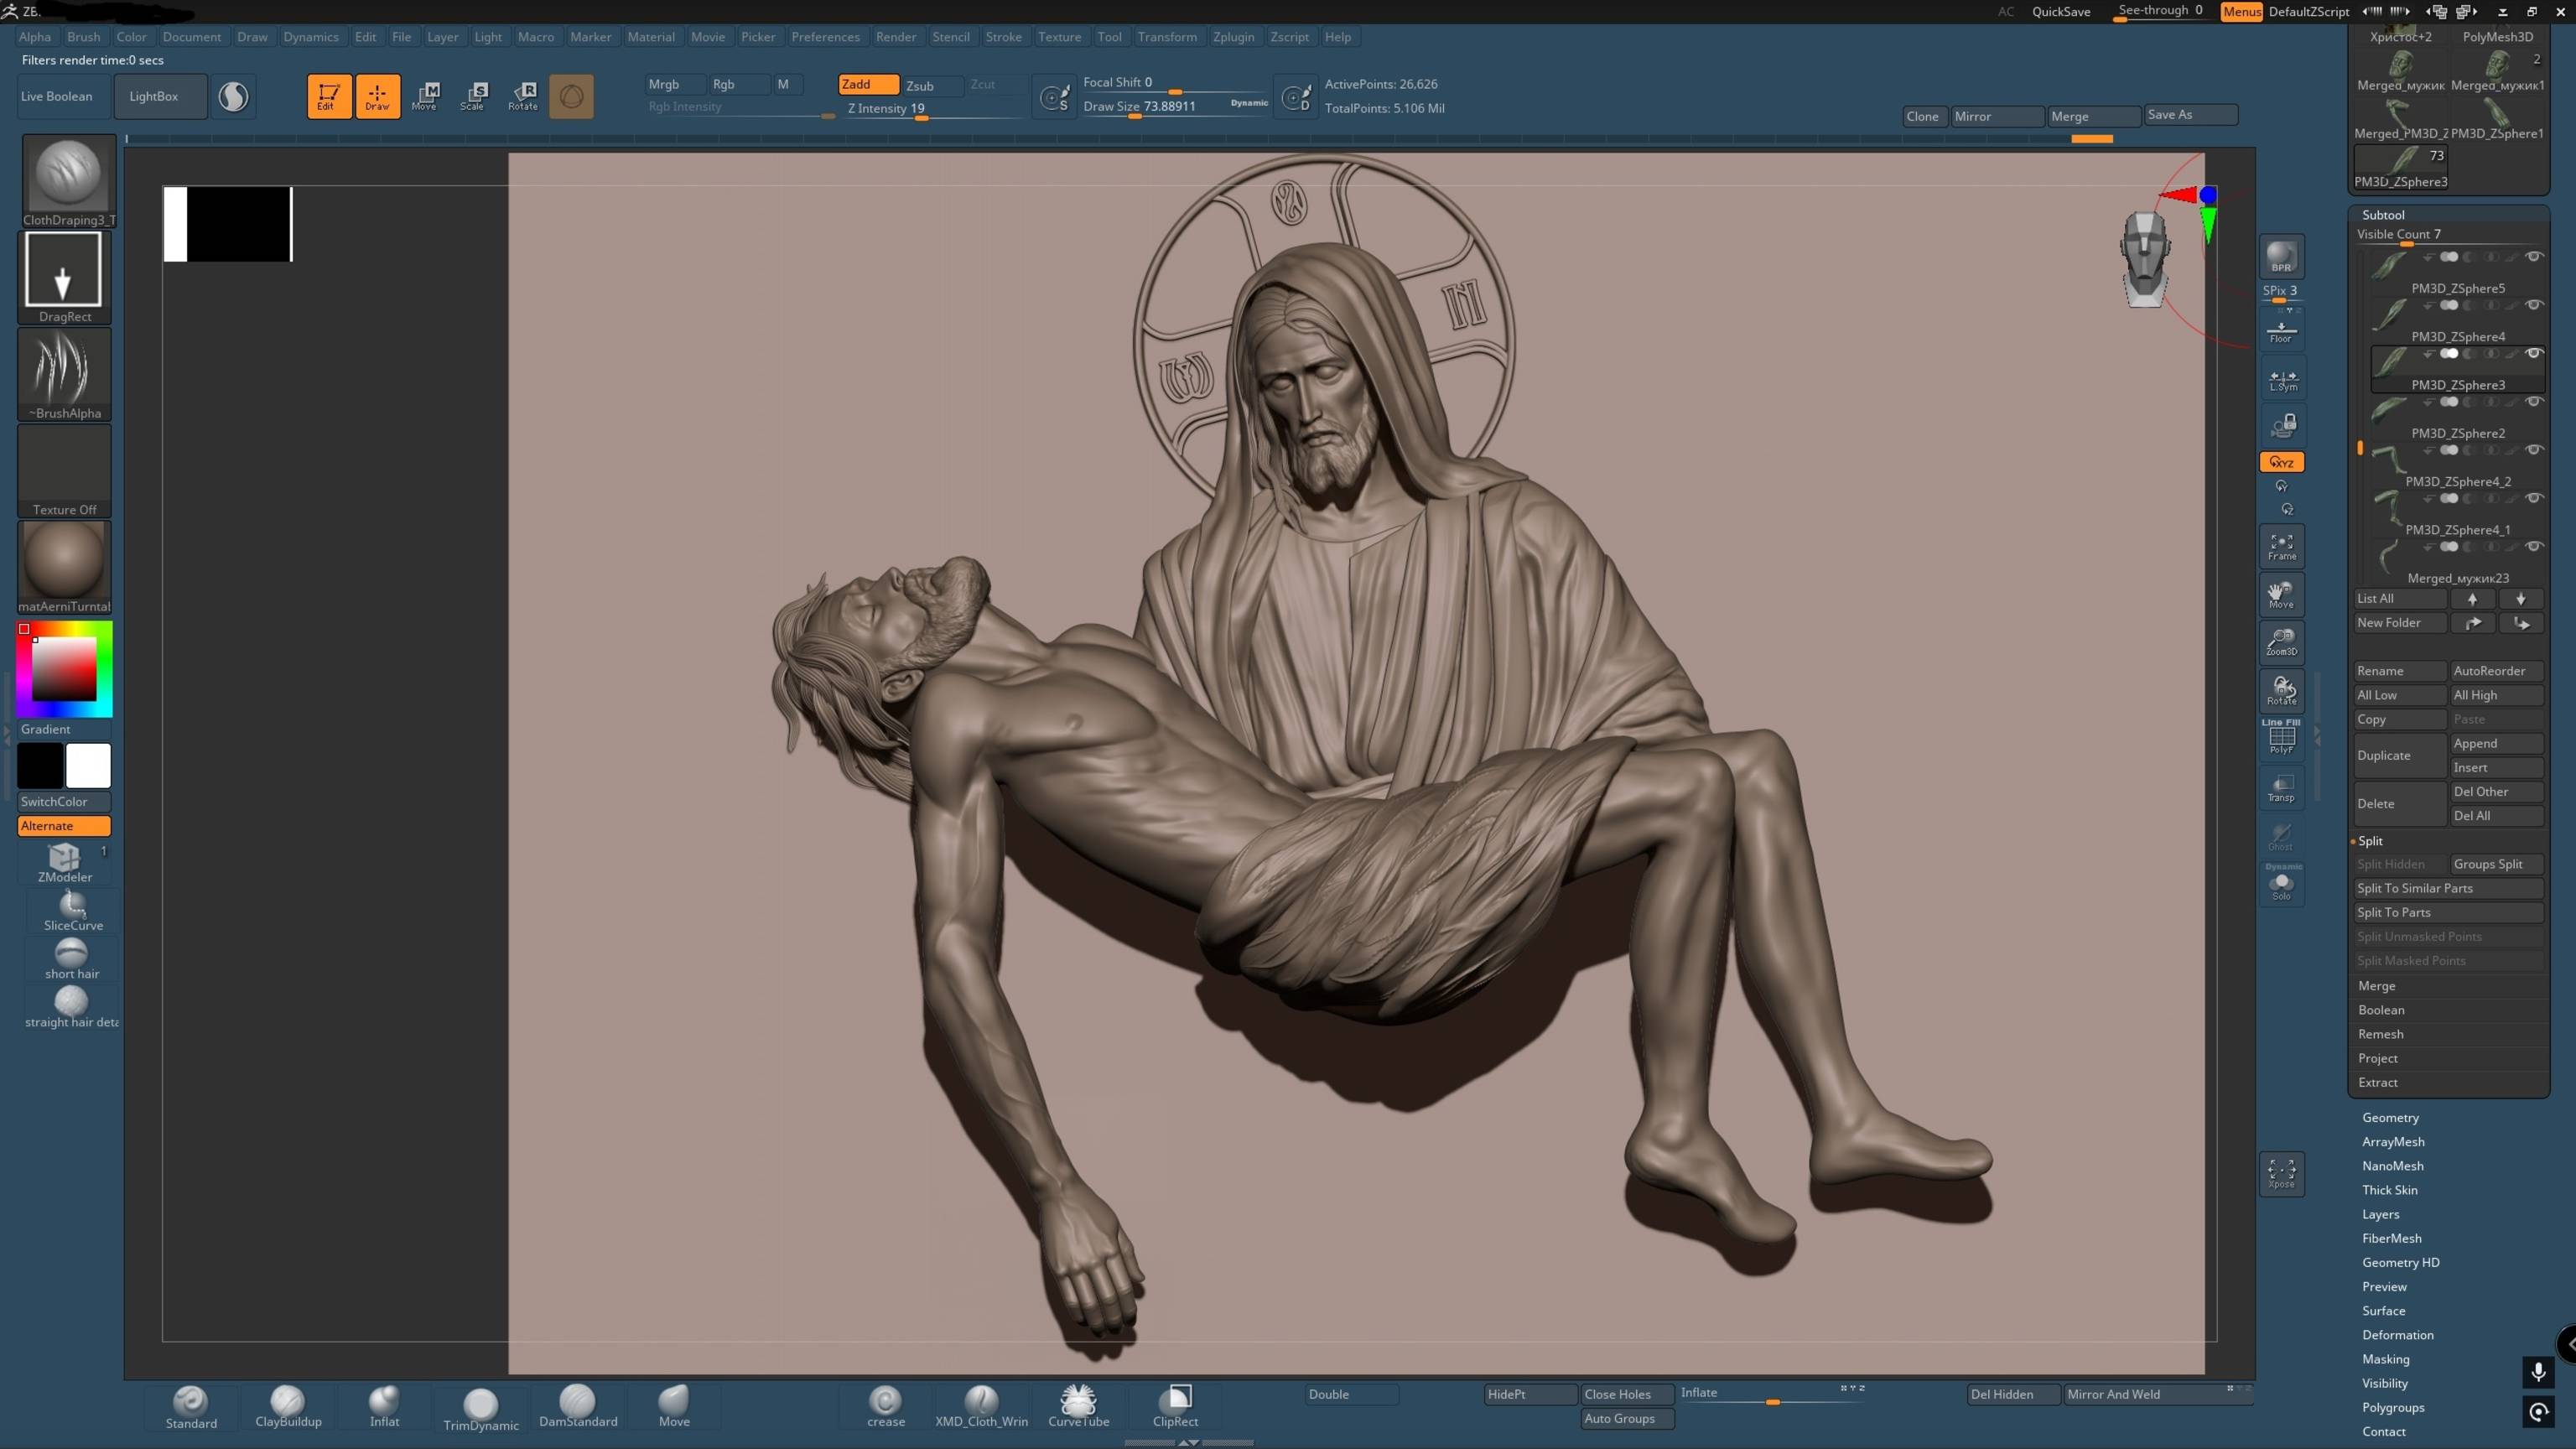
Task: Click the Split To Parts button
Action: (2448, 912)
